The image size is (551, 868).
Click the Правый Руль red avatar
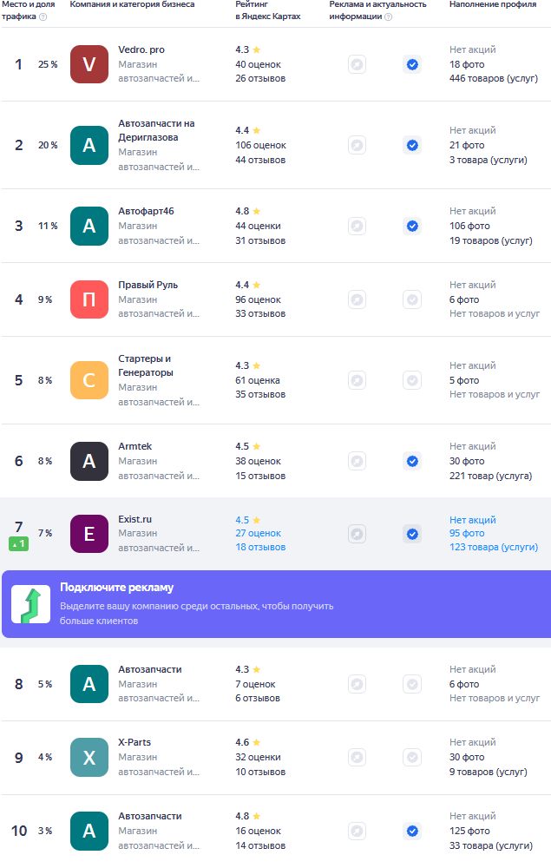point(89,299)
